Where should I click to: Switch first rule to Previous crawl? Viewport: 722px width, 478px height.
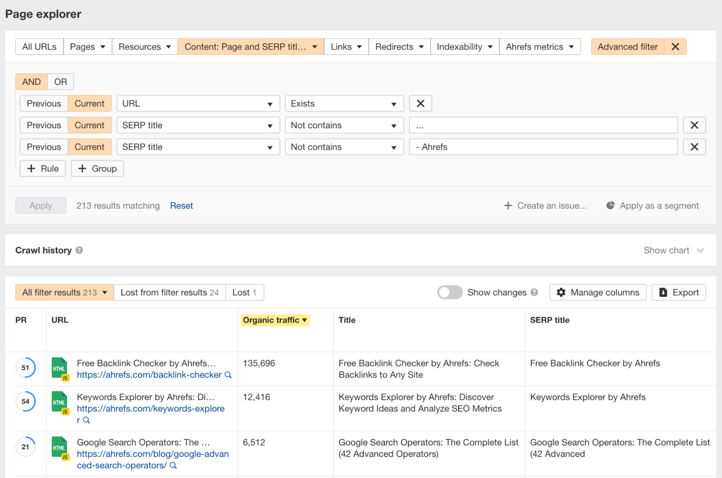pyautogui.click(x=43, y=103)
